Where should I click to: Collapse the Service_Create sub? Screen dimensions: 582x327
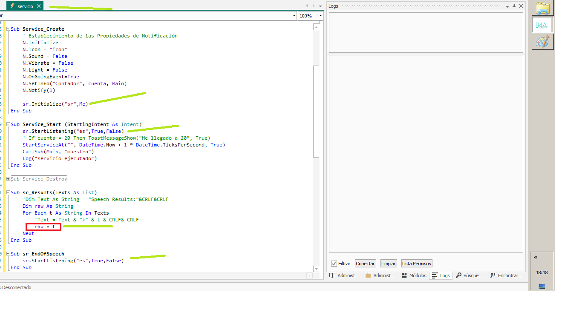(x=8, y=29)
